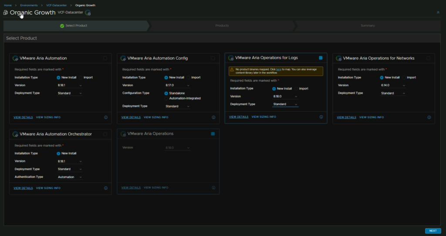Go to the Products wizard step
Image resolution: width=446 pixels, height=236 pixels.
222,26
